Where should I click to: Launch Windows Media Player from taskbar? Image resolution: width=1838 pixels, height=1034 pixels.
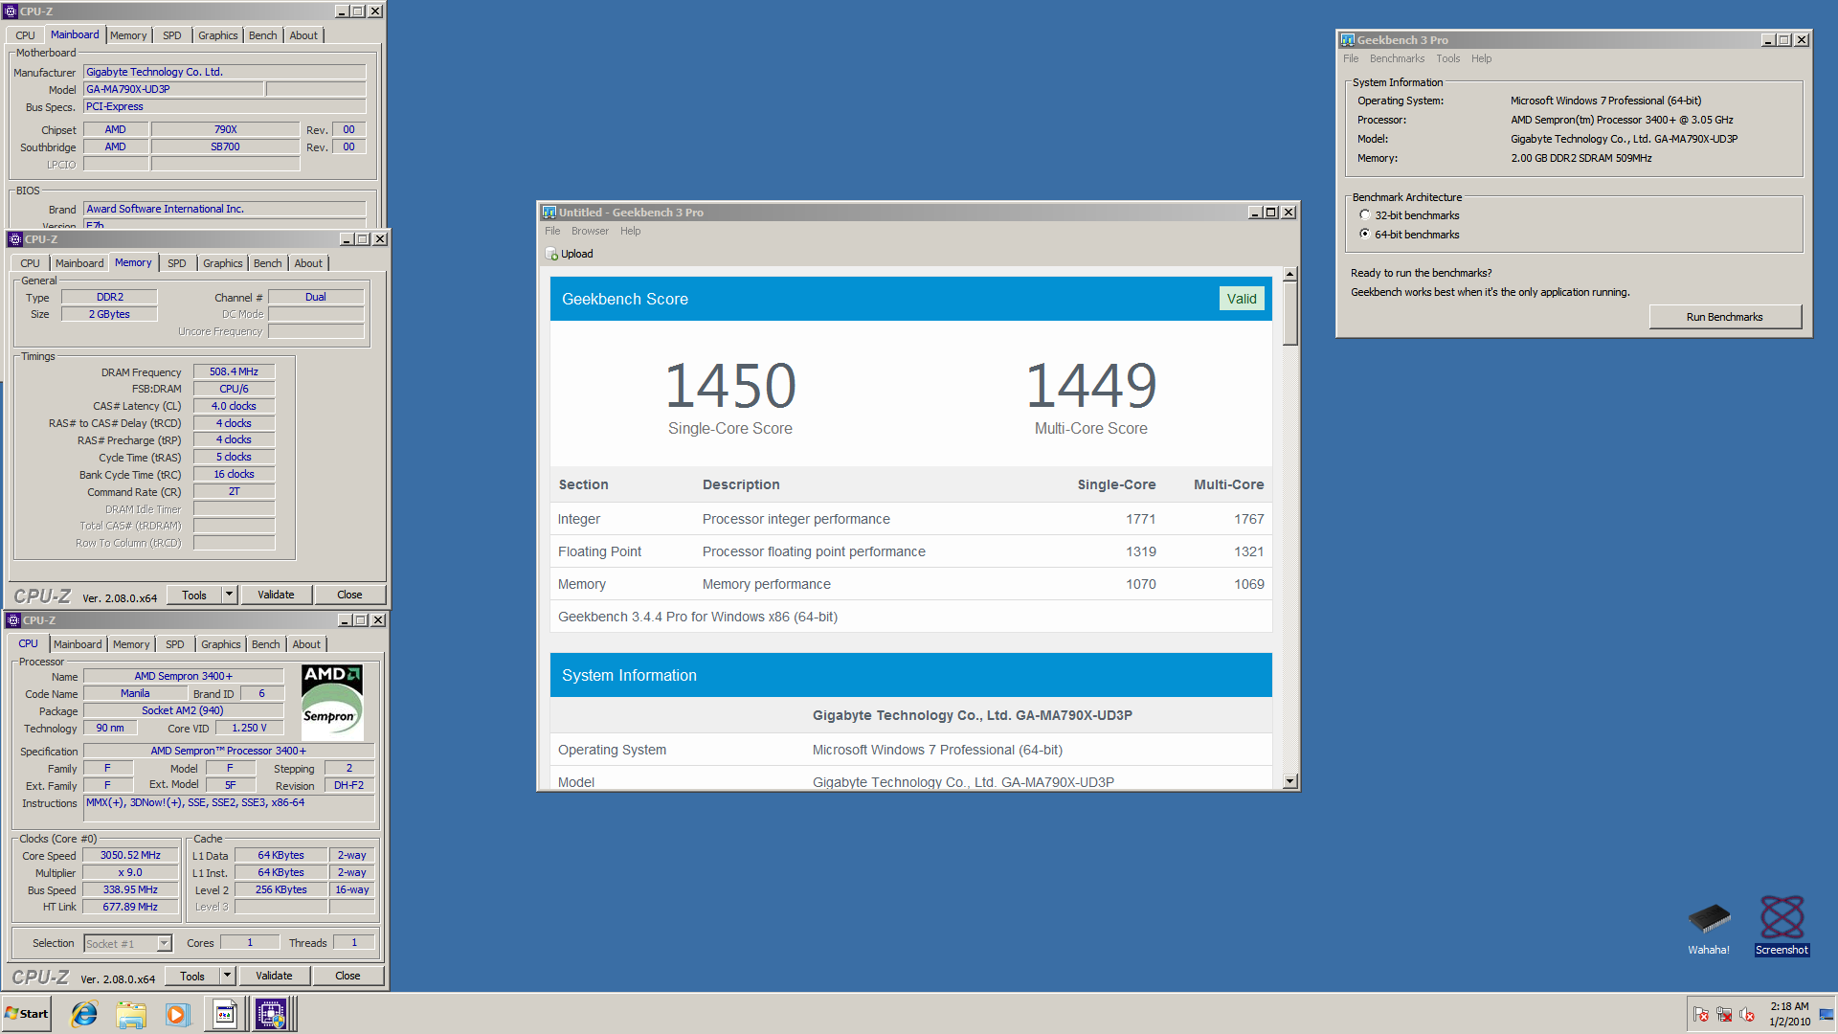click(x=177, y=1014)
